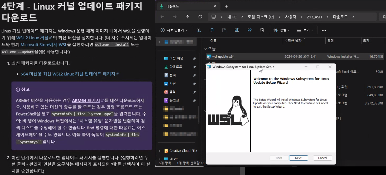Click the Share icon in Explorer toolbar
This screenshot has width=386, height=175.
tap(249, 30)
